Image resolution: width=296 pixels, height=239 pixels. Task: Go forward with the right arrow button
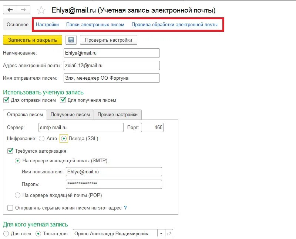coord(23,10)
